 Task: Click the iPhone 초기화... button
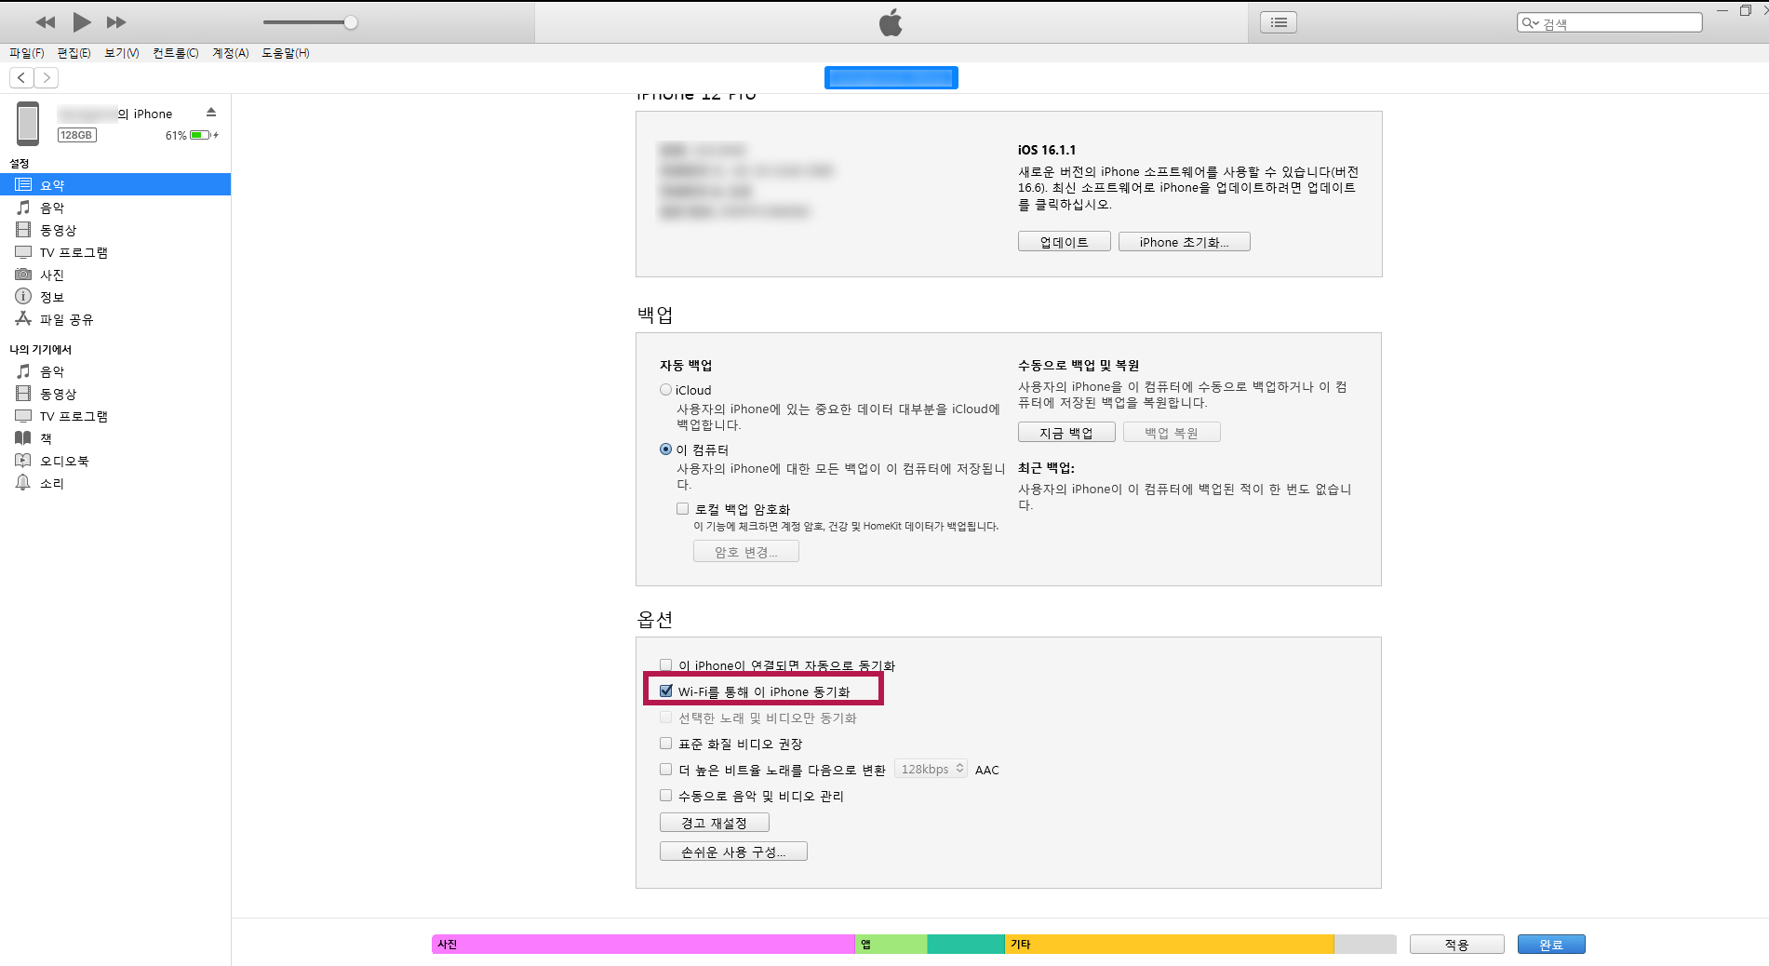coord(1184,242)
